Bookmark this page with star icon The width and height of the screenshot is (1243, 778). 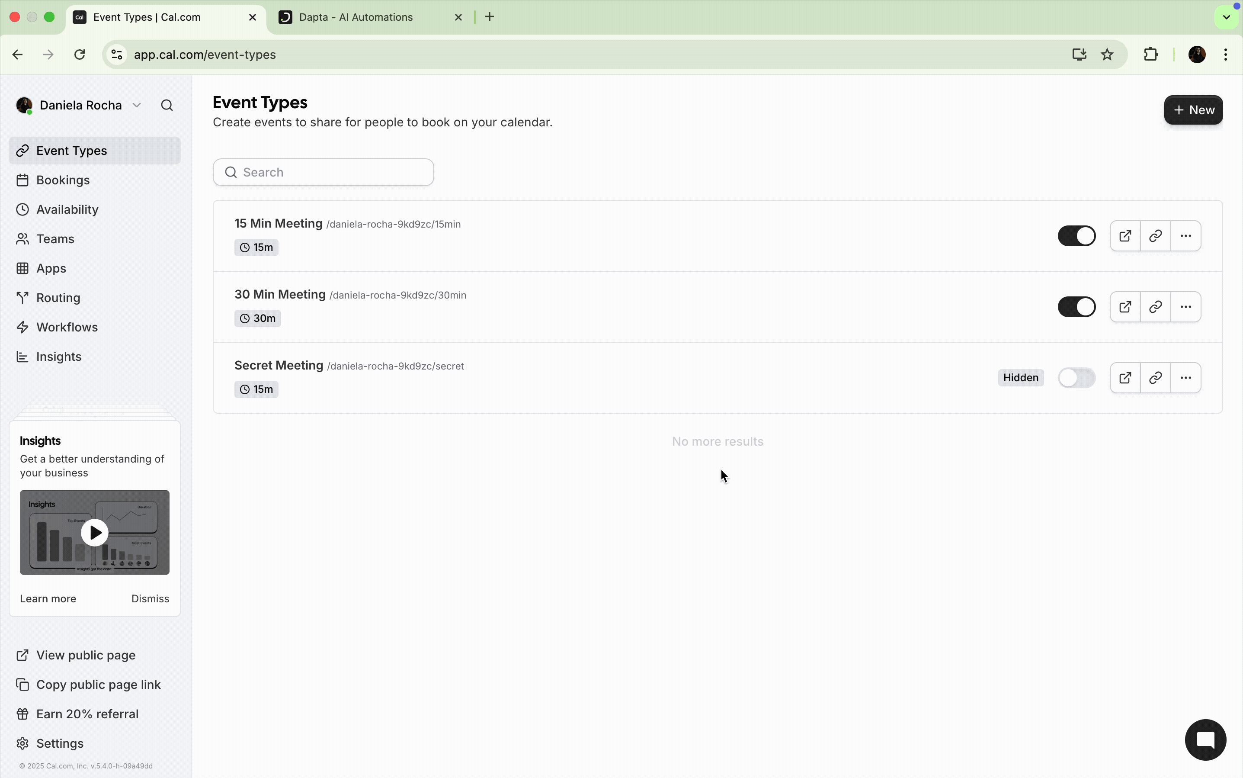(x=1107, y=55)
